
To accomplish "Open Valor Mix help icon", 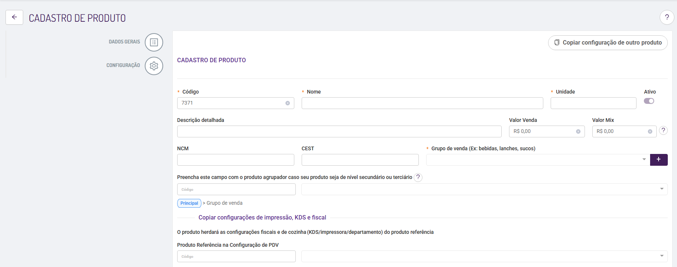I will [x=663, y=130].
